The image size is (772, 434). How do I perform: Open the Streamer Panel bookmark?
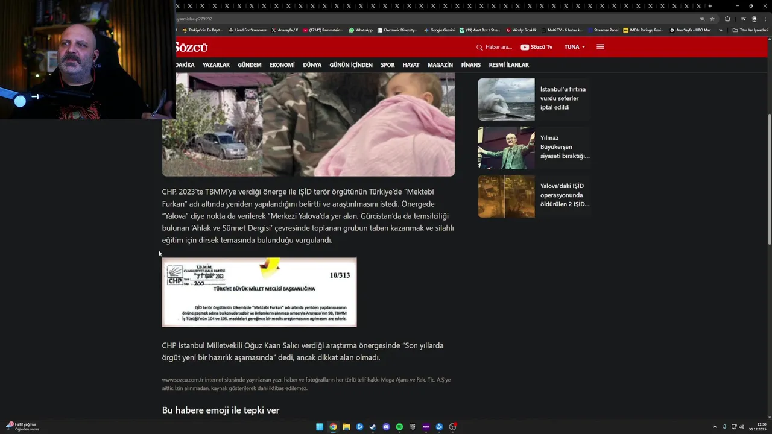click(x=603, y=30)
